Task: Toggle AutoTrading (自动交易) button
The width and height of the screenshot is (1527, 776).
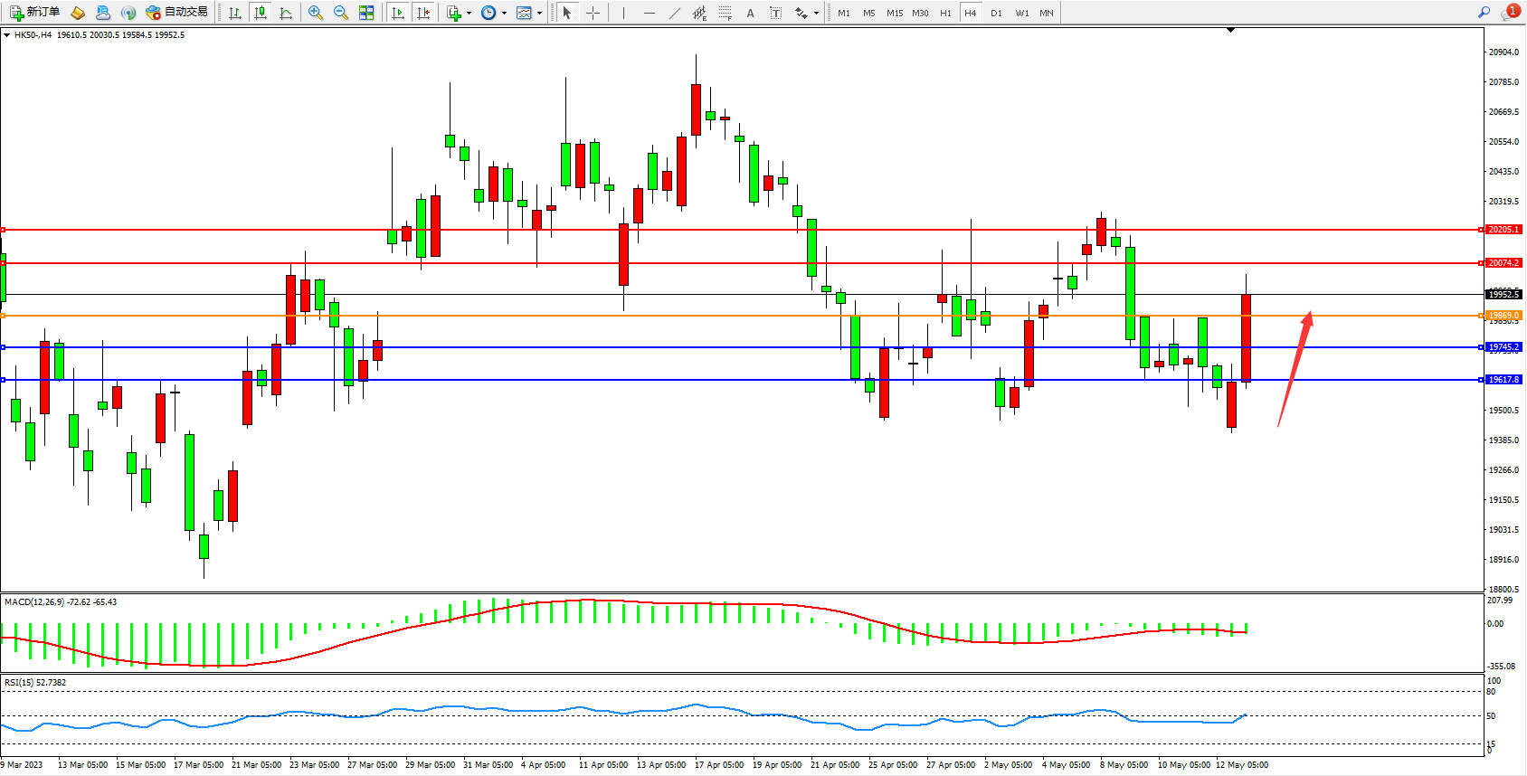Action: pos(177,13)
